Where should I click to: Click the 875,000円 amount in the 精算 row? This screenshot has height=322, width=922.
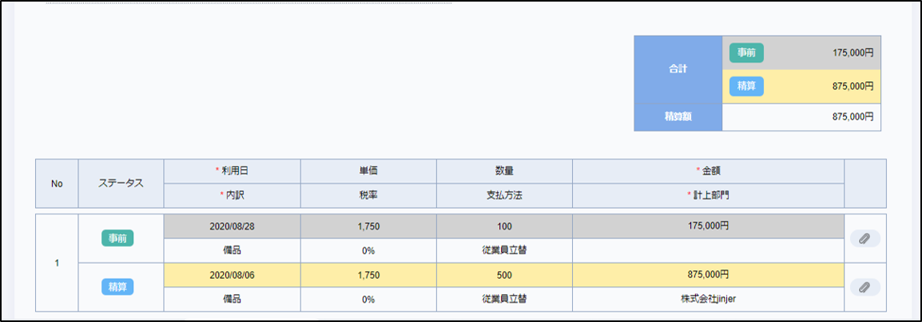[708, 274]
